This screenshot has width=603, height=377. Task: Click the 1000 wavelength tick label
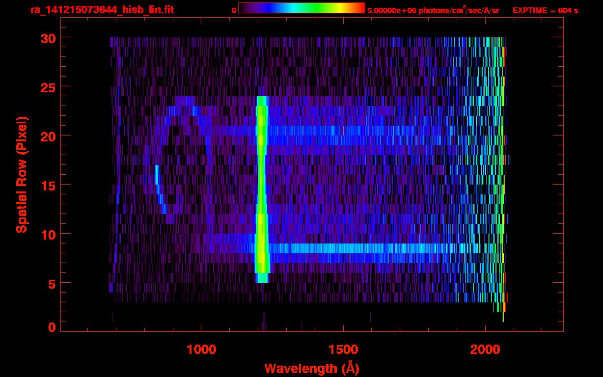click(201, 349)
